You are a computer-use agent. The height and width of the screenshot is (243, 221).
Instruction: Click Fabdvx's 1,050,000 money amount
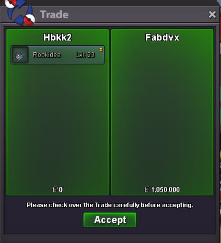pyautogui.click(x=165, y=190)
